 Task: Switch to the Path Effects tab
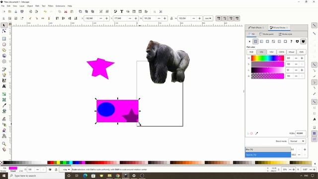pyautogui.click(x=256, y=28)
